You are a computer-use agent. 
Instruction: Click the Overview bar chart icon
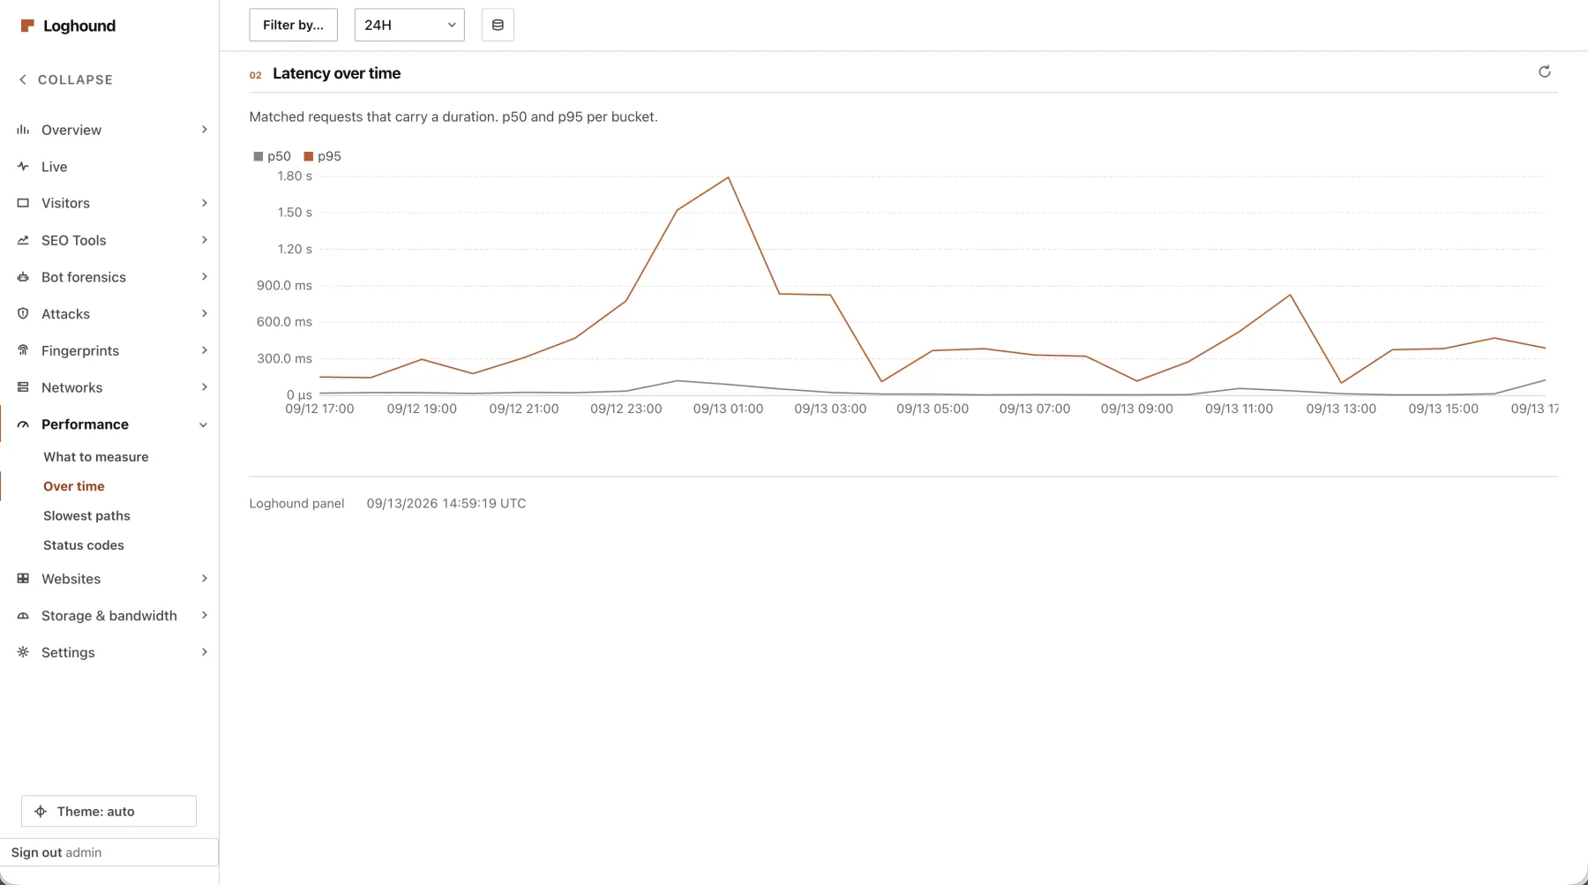(x=23, y=130)
